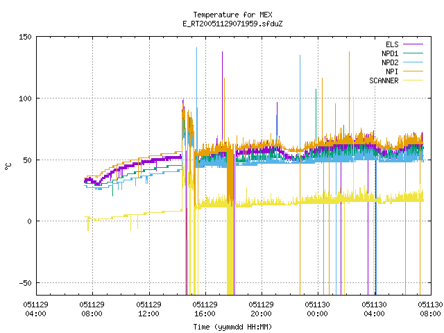
Task: Click the y-axis tick label 150
Action: click(x=25, y=37)
